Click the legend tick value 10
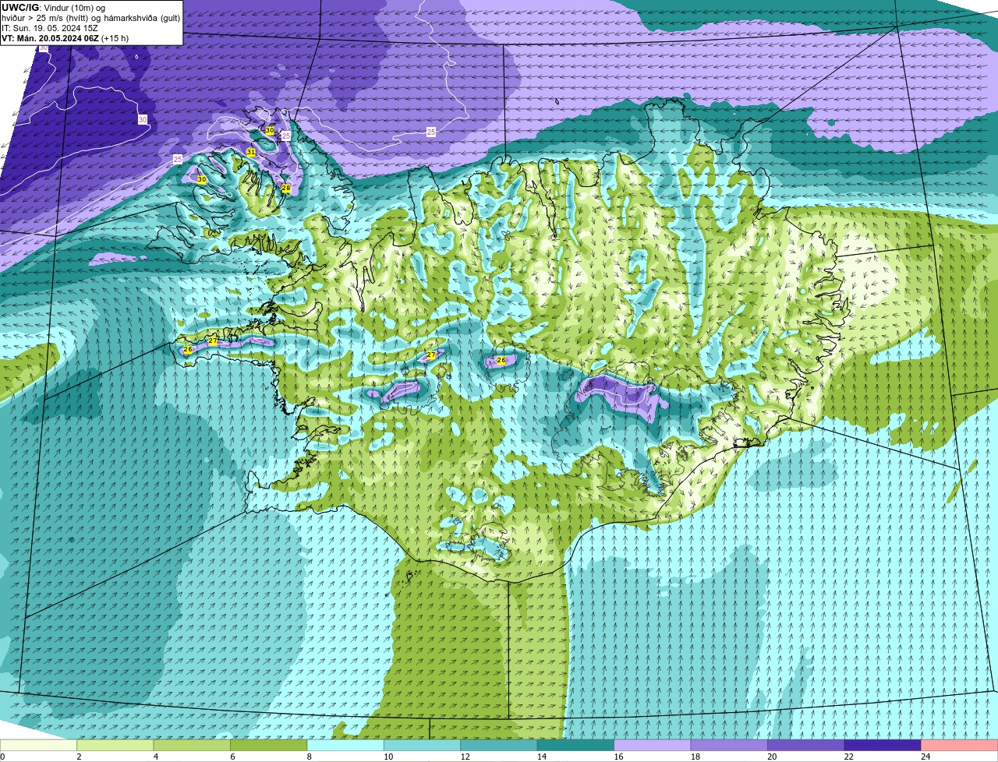Viewport: 998px width, 762px height. (x=388, y=757)
